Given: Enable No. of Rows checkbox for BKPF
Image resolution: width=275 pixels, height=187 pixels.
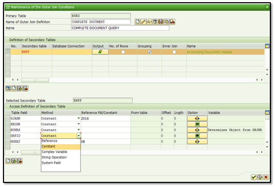Looking at the screenshot, I should 123,52.
